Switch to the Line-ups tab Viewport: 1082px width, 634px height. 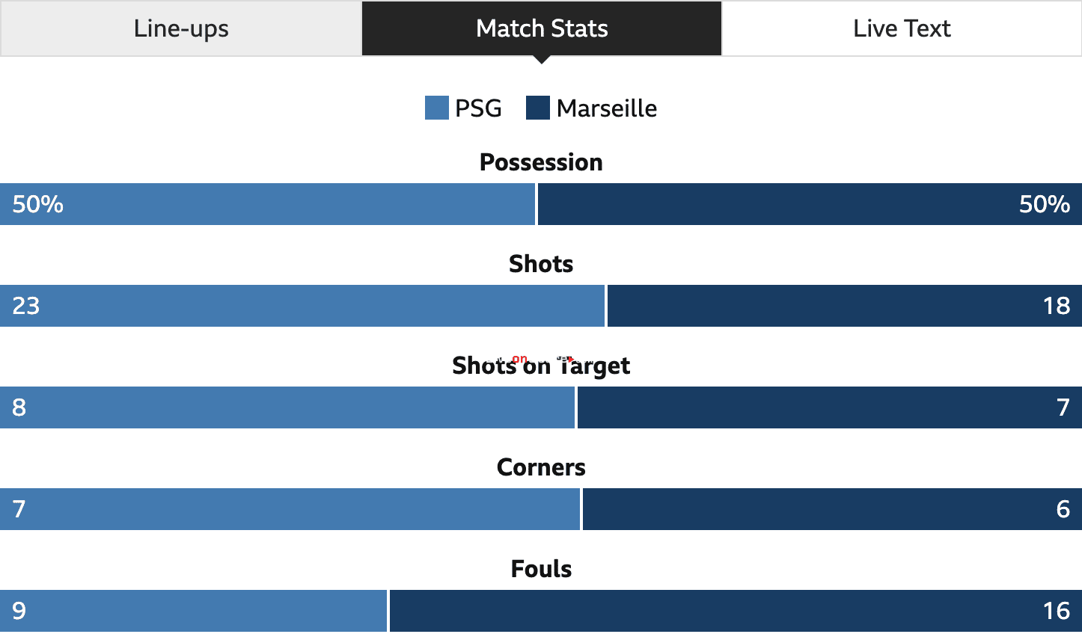click(181, 28)
